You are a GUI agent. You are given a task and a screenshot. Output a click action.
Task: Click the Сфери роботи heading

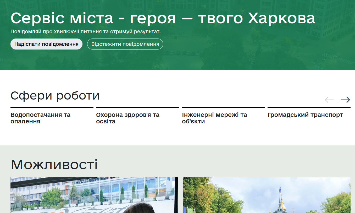(x=55, y=96)
